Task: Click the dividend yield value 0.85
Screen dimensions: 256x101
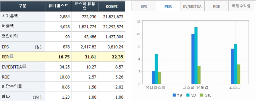Action: [66, 87]
